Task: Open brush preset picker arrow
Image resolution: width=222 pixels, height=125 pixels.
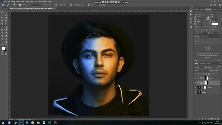Action: click(17, 5)
